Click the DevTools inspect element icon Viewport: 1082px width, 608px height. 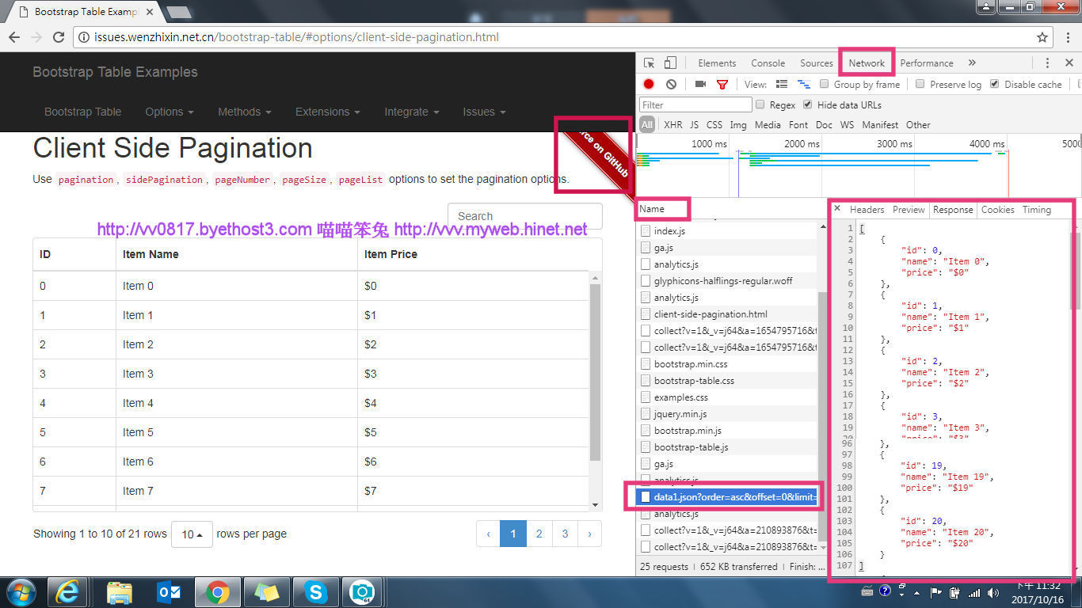coord(649,63)
